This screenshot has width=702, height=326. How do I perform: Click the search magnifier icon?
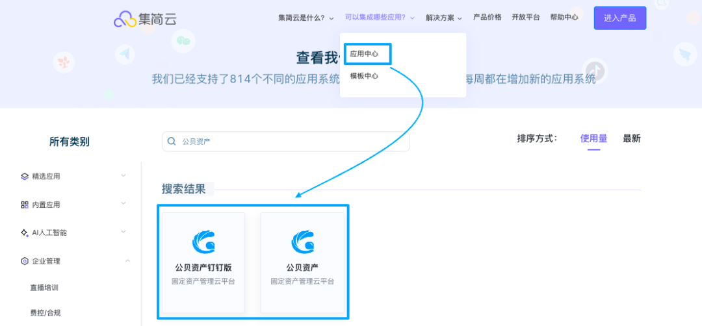point(172,142)
